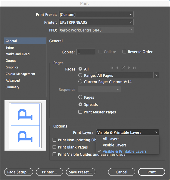Click the Page Setup... button
170x180 pixels.
click(19, 172)
